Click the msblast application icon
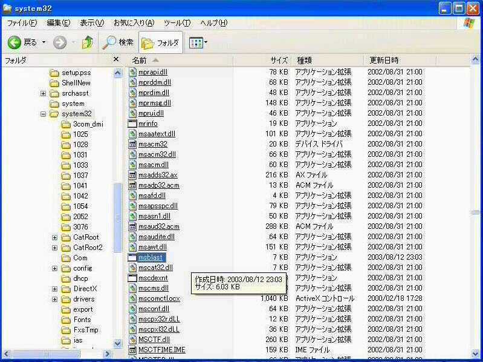 pos(132,257)
